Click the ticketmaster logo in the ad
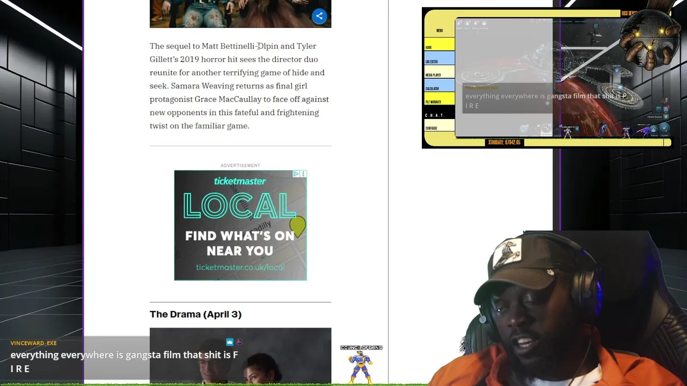Viewport: 687px width, 386px height. 240,181
